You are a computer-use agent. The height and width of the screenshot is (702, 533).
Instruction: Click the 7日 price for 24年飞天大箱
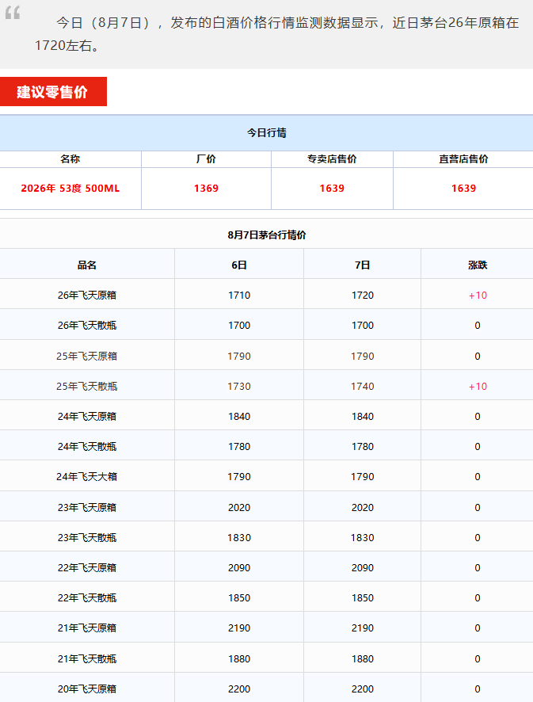[363, 477]
